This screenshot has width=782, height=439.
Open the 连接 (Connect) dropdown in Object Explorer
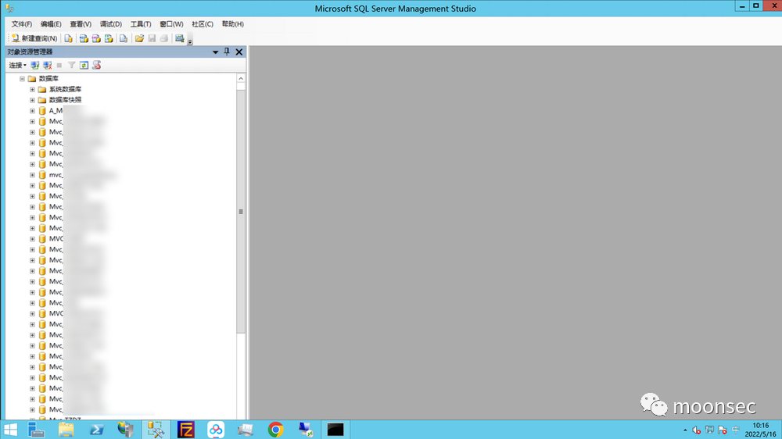coord(17,66)
